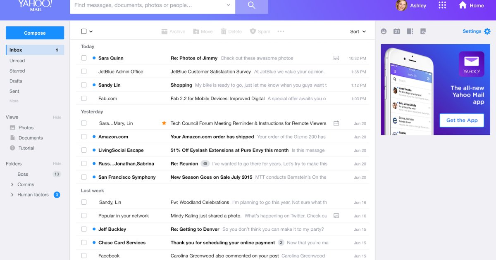Click the search magnifier button
Viewport: 496px width, 260px height.
pos(251,6)
